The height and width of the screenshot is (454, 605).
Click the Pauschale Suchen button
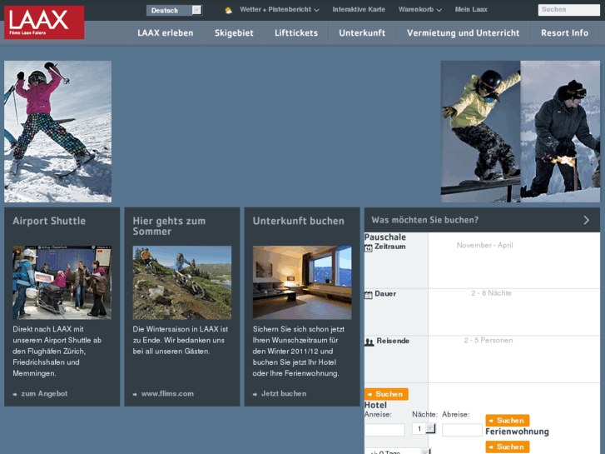386,394
